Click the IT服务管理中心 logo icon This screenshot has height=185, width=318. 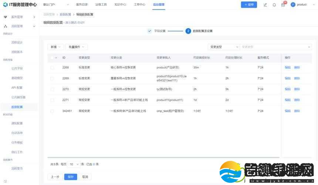[6, 4]
